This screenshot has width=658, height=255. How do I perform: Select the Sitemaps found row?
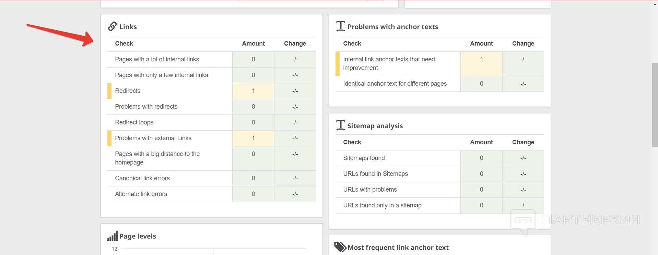[x=364, y=158]
